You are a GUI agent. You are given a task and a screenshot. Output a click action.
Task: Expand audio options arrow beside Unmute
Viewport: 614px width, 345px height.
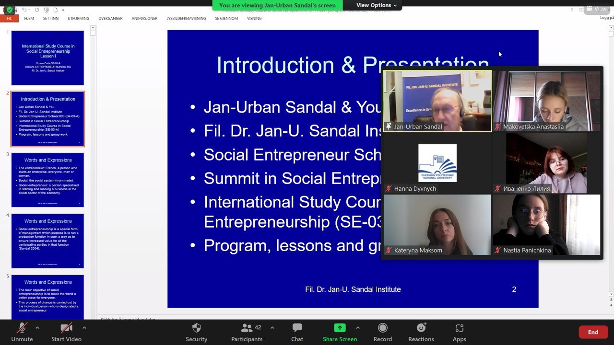(x=37, y=328)
